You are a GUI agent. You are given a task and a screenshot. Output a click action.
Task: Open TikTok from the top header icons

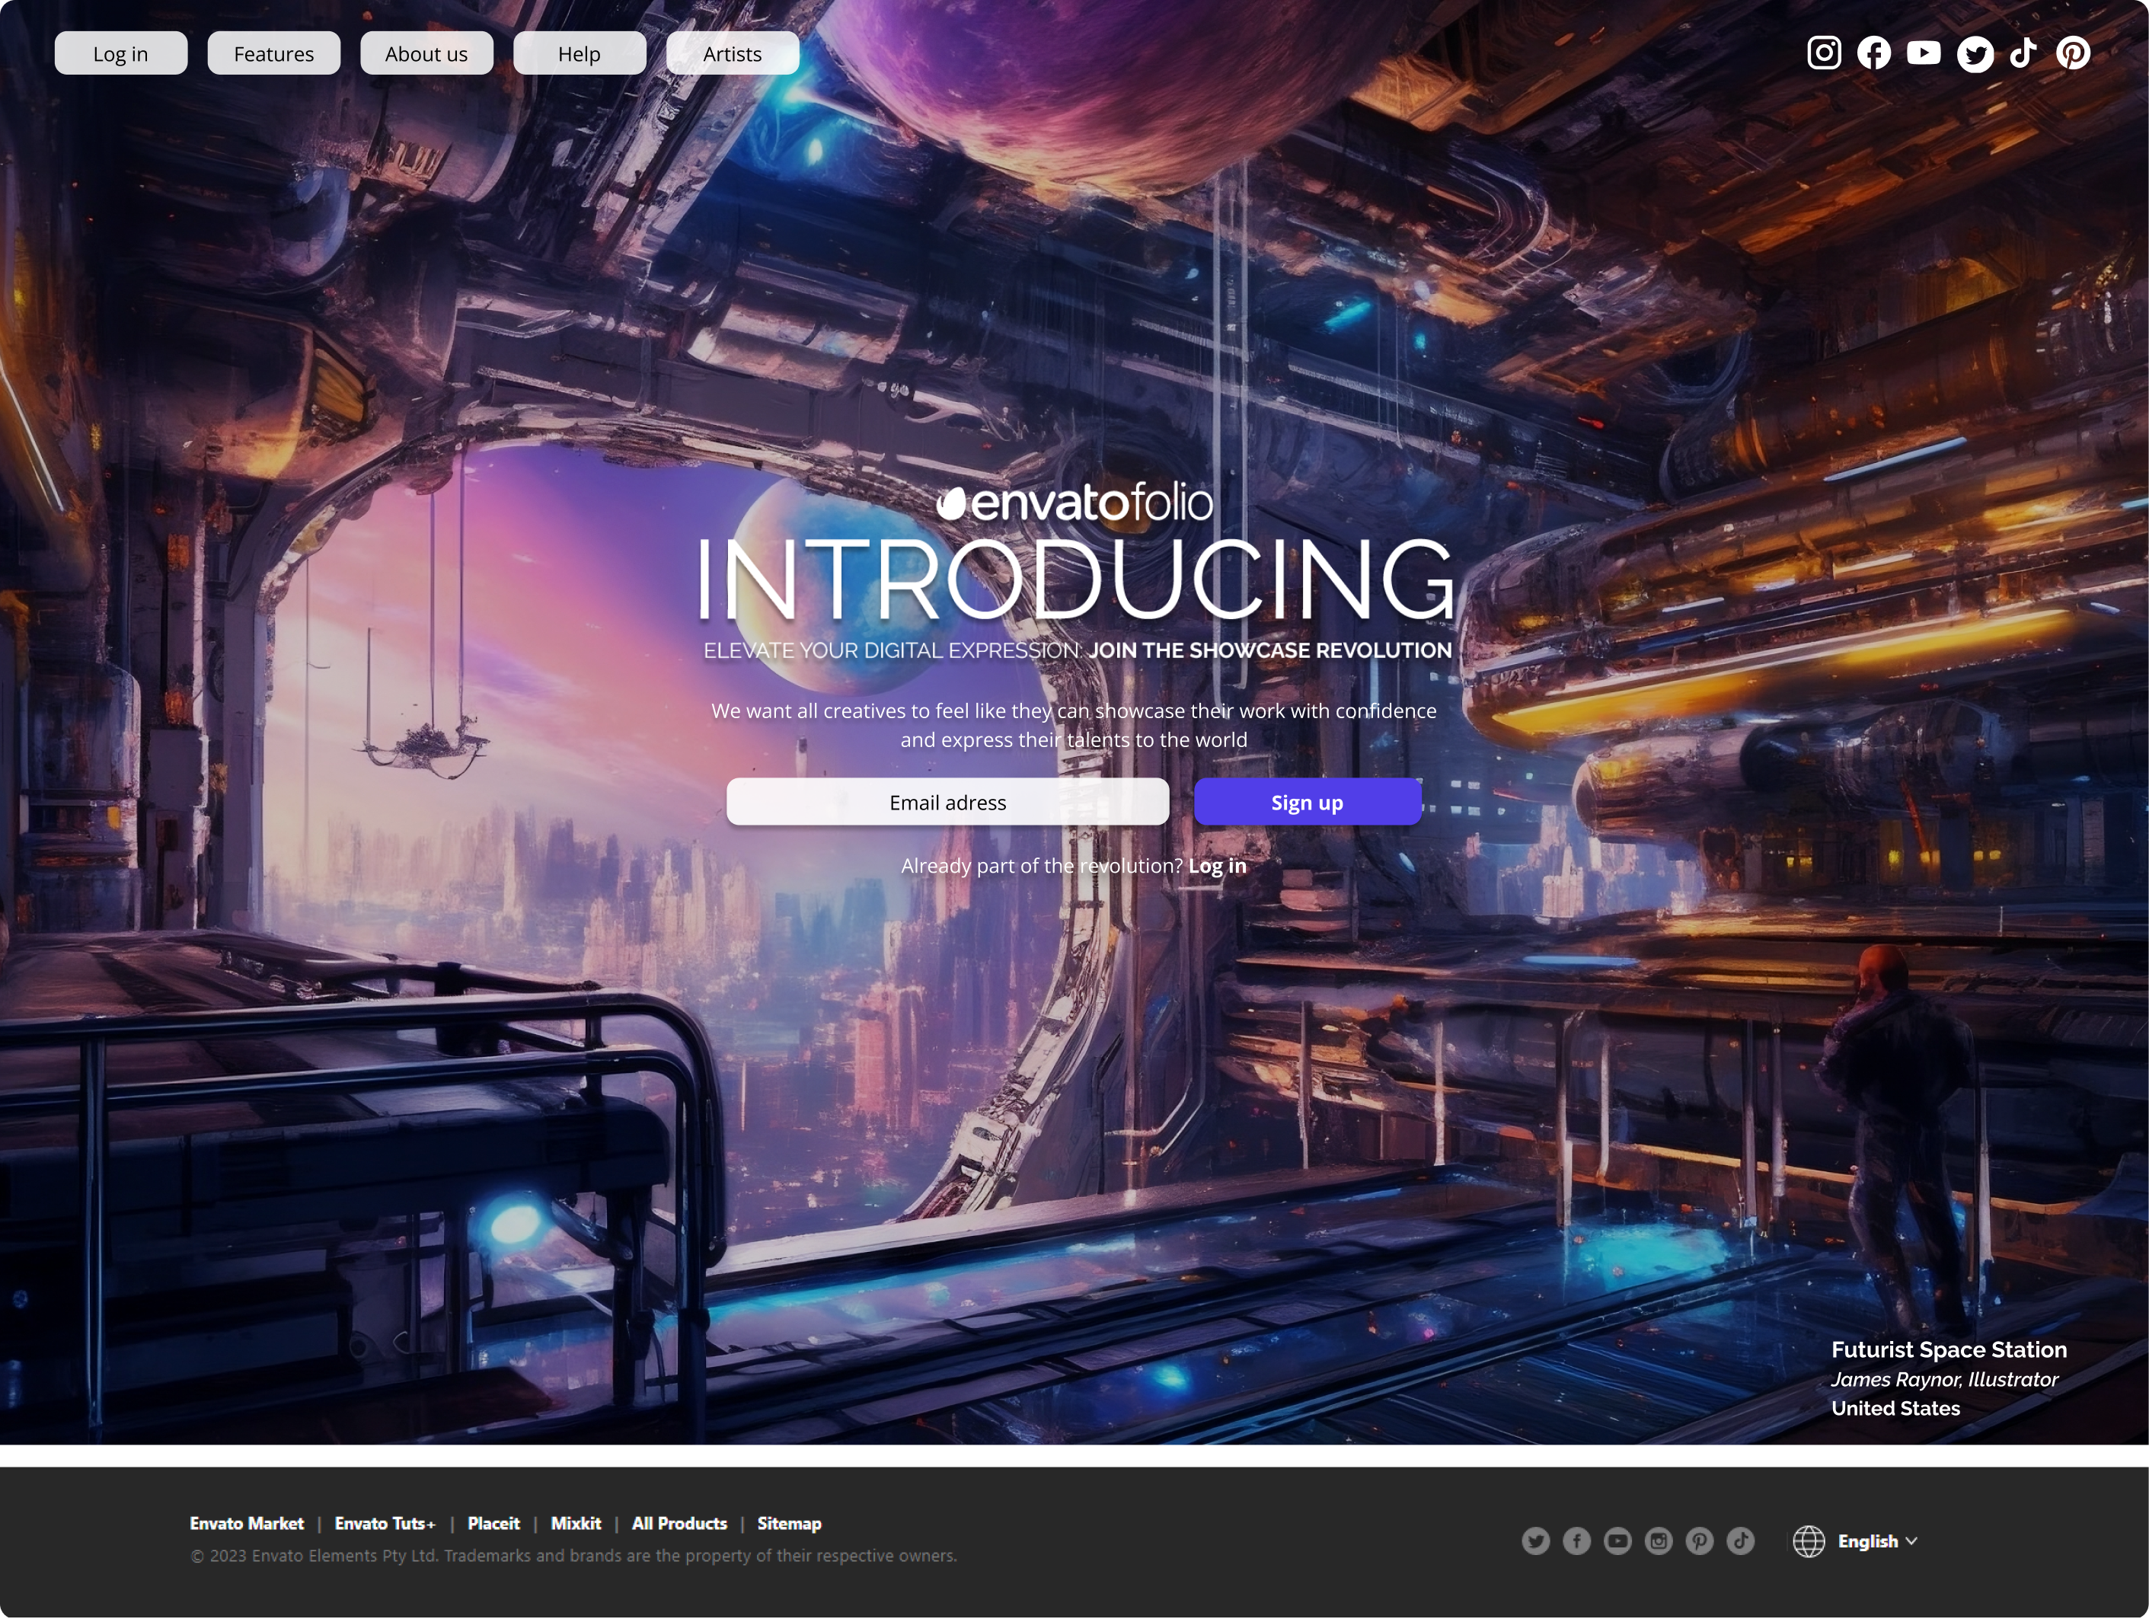coord(2023,53)
